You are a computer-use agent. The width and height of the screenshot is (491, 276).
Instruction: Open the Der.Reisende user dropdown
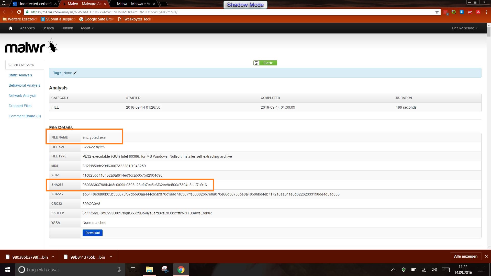tap(464, 28)
